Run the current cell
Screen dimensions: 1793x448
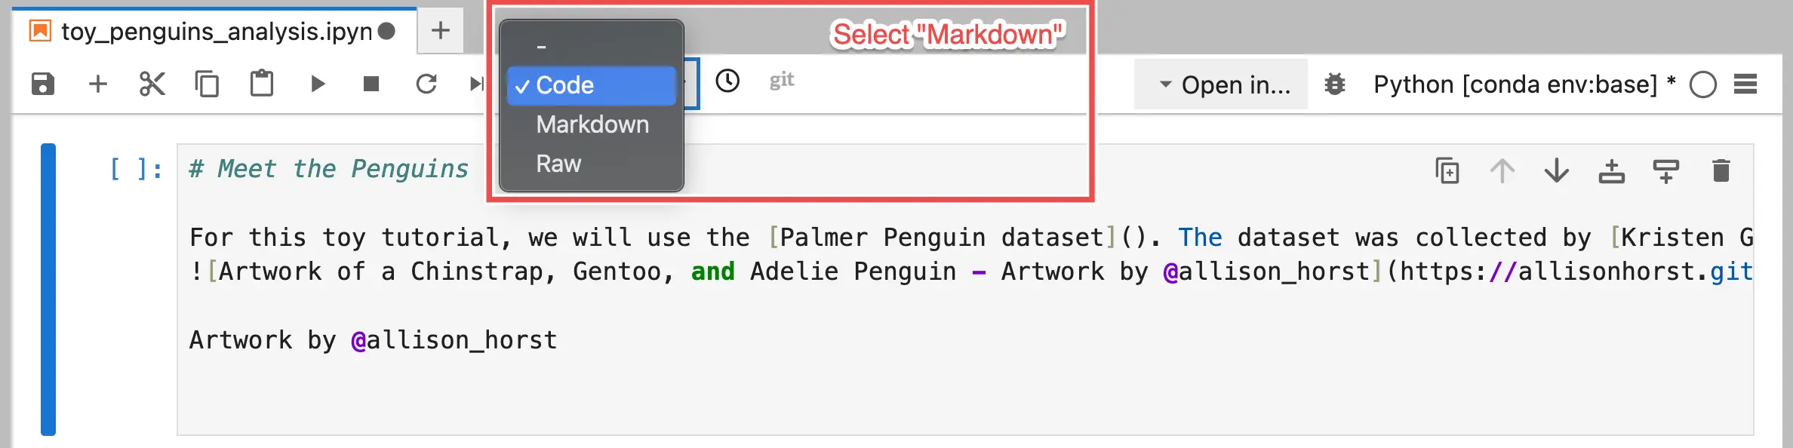point(317,84)
